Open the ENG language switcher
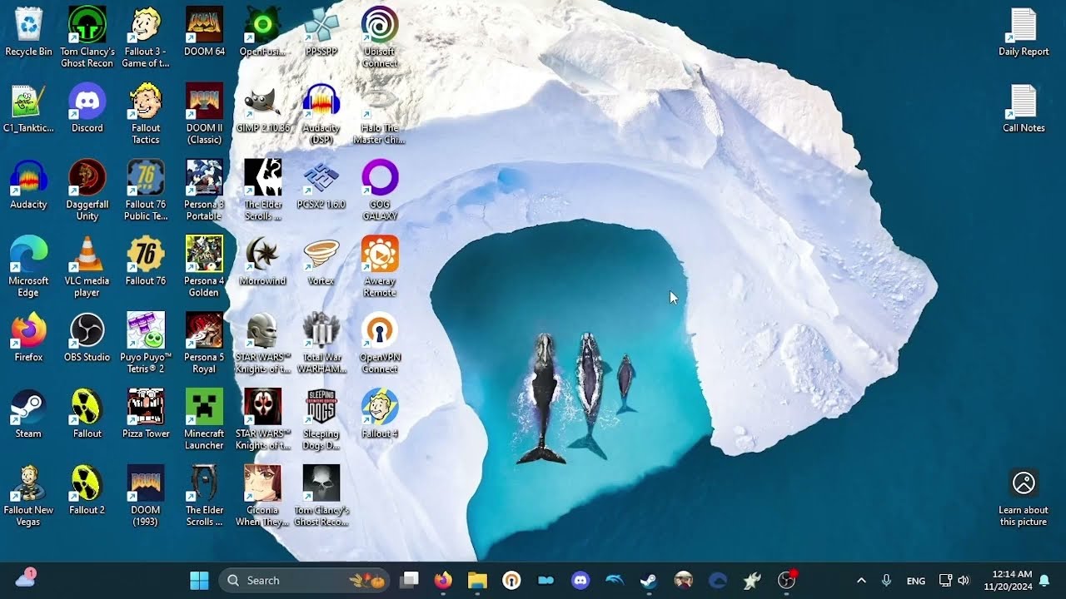The height and width of the screenshot is (599, 1066). 915,581
